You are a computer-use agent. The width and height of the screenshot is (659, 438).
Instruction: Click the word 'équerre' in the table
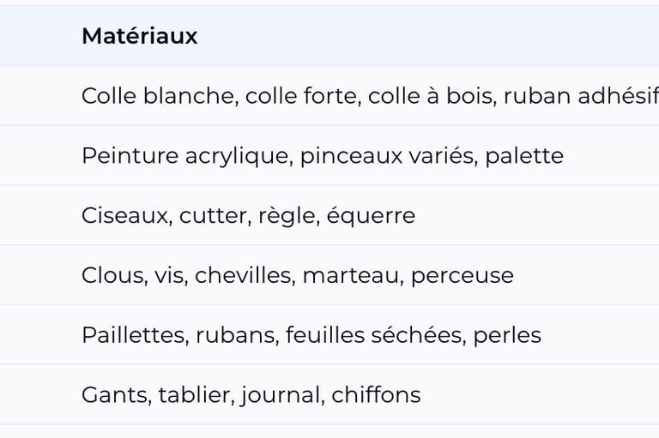click(371, 216)
